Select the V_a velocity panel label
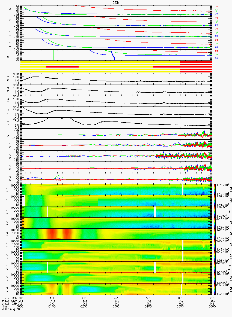The image size is (232, 317). (10, 178)
